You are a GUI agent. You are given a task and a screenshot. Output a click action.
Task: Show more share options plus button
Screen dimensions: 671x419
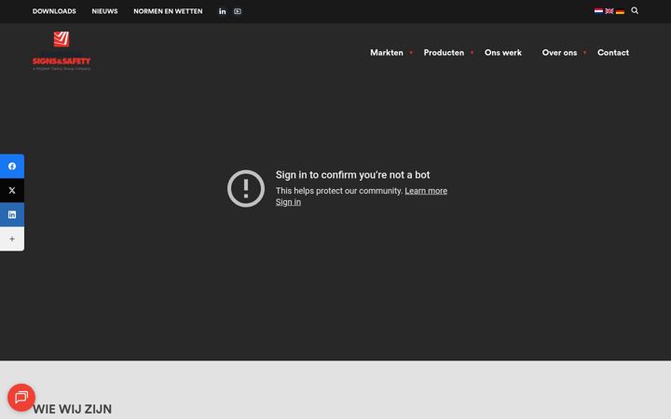pos(12,238)
